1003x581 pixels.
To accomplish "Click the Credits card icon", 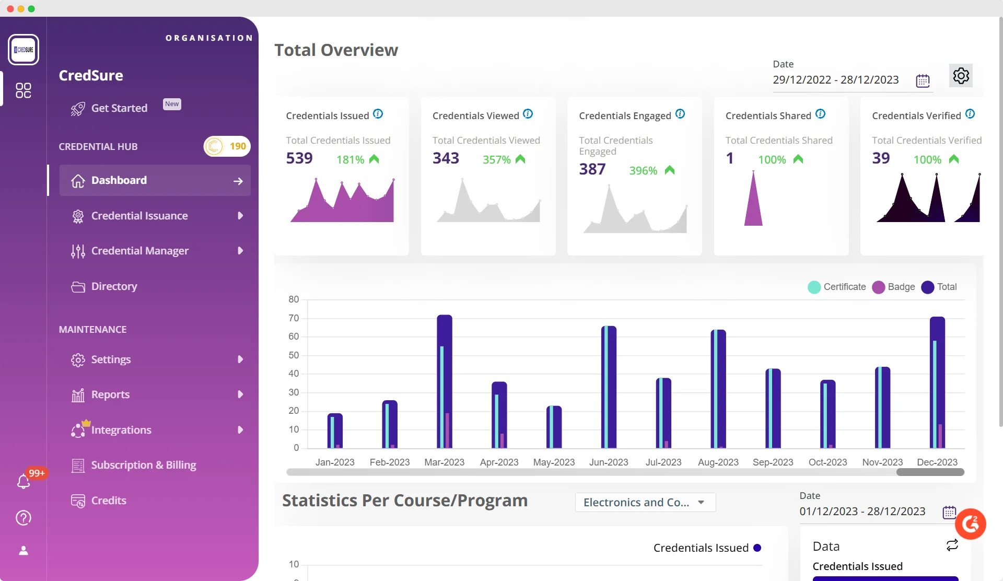I will click(78, 501).
